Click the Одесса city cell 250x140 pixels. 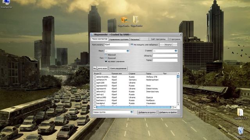(149, 98)
